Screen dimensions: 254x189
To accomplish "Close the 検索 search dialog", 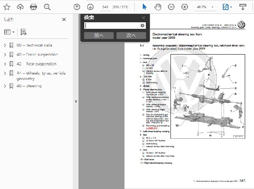I will tap(144, 18).
